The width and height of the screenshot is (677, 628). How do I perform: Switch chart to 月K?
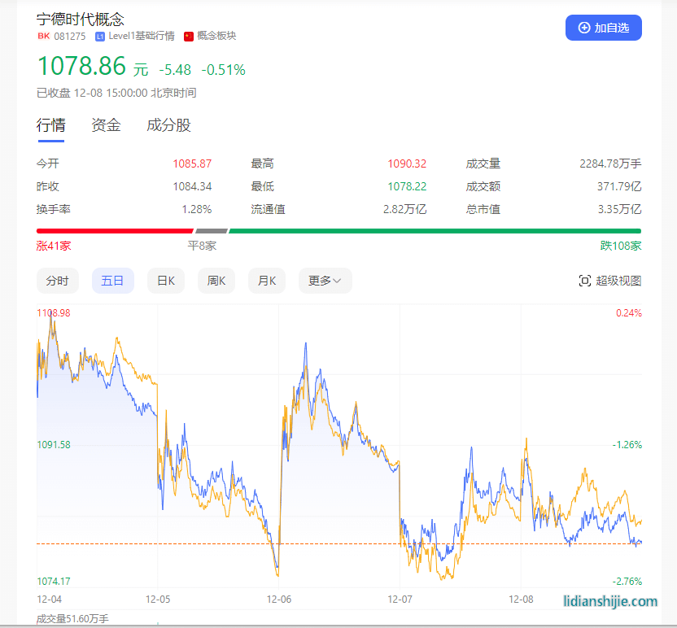(267, 281)
